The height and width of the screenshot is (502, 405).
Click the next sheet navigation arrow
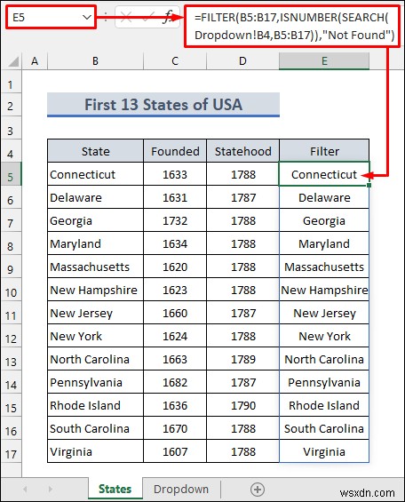pyautogui.click(x=51, y=489)
